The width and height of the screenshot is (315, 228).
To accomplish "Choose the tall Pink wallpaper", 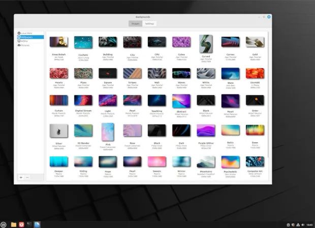I will [108, 132].
